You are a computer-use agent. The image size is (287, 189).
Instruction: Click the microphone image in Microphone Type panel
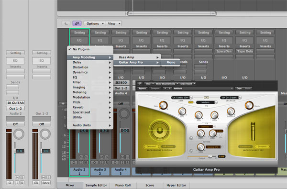click(253, 131)
